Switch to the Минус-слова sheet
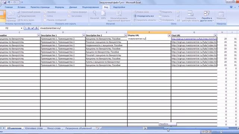239x134 pixels. click(x=54, y=128)
